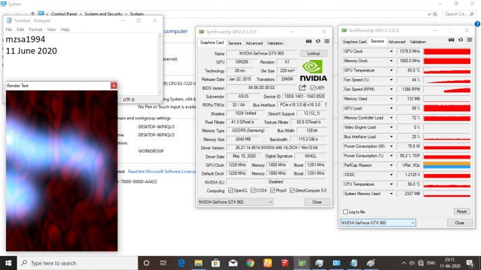Click System window help question icon

pyautogui.click(x=478, y=24)
